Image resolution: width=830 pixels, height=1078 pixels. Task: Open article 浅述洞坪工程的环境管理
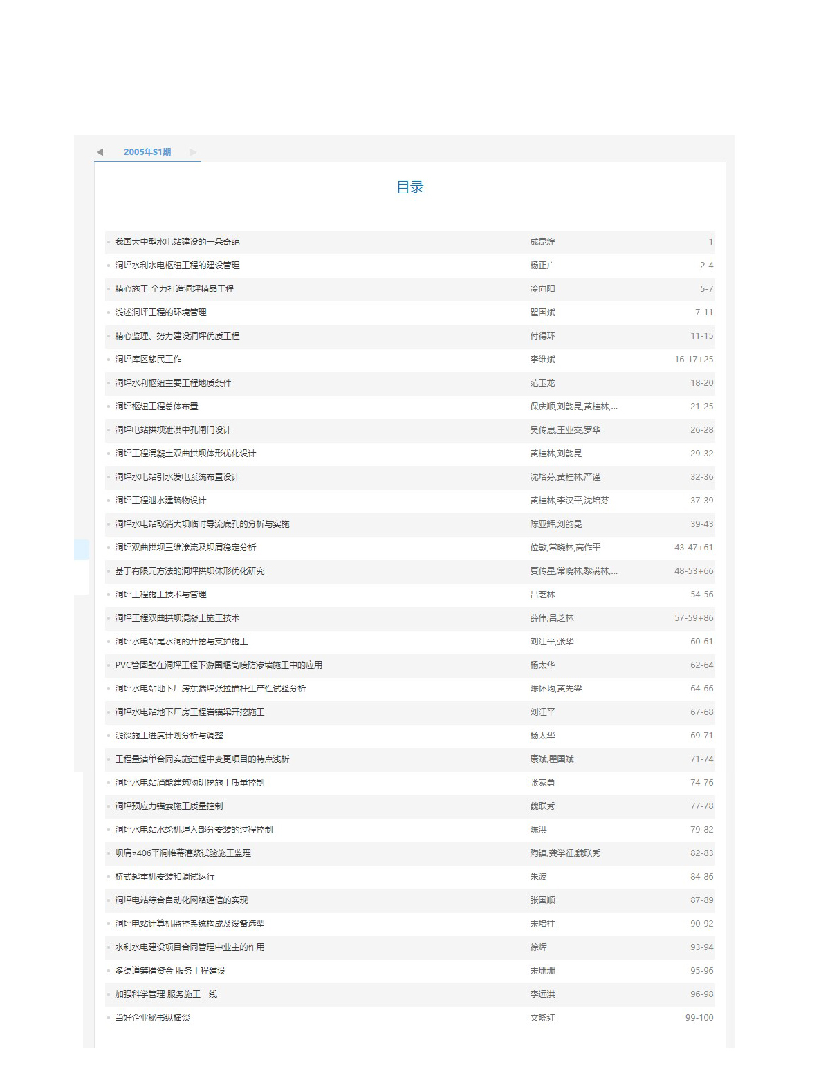click(x=160, y=313)
